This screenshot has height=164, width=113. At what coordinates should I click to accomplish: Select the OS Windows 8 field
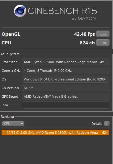click(66, 79)
